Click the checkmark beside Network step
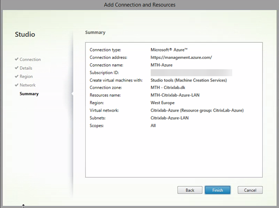 [17, 85]
